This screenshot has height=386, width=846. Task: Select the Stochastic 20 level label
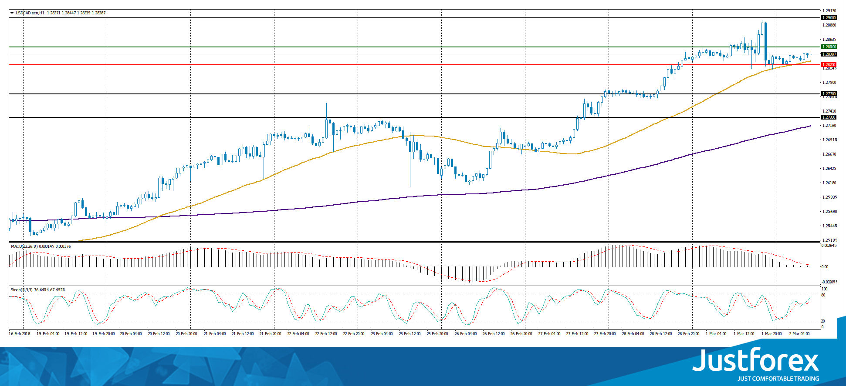click(823, 321)
